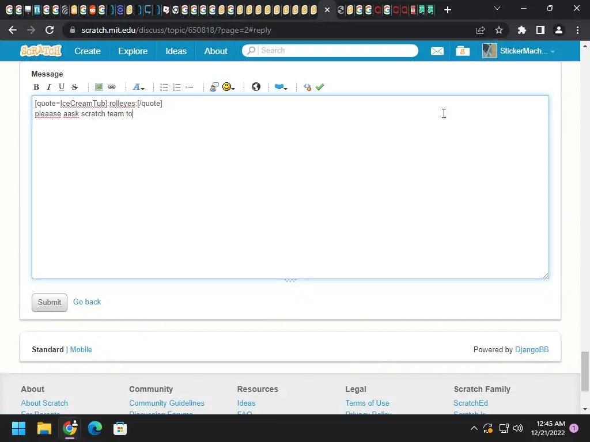Image resolution: width=590 pixels, height=442 pixels.
Task: Click the Go back link
Action: pyautogui.click(x=87, y=302)
